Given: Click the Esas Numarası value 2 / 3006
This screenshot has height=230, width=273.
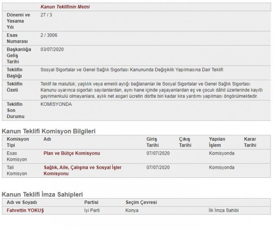Looking at the screenshot, I should 49,35.
